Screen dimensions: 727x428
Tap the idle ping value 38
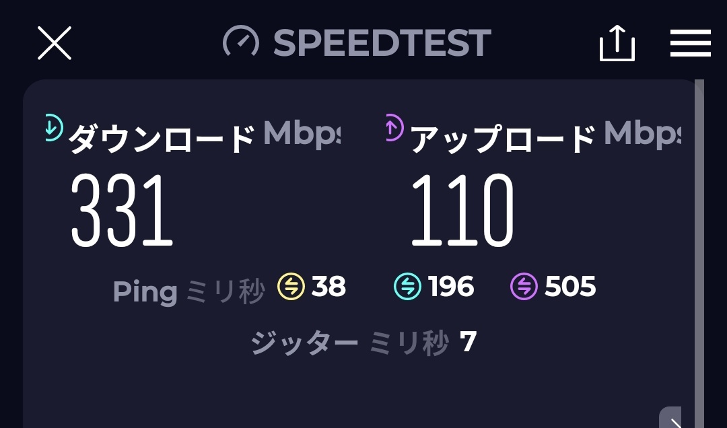(x=328, y=286)
